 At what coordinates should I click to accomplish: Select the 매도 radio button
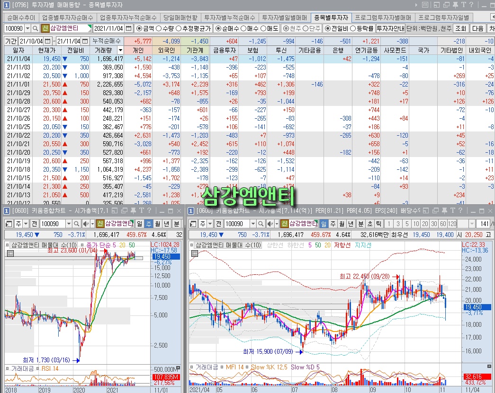click(263, 29)
